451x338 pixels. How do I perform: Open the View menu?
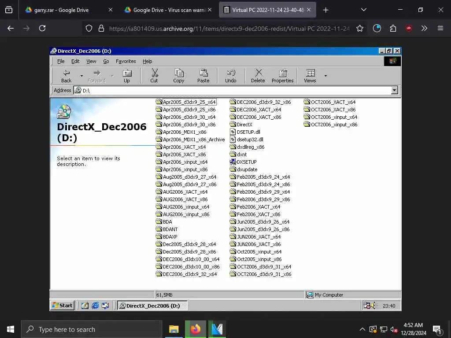[x=91, y=61]
